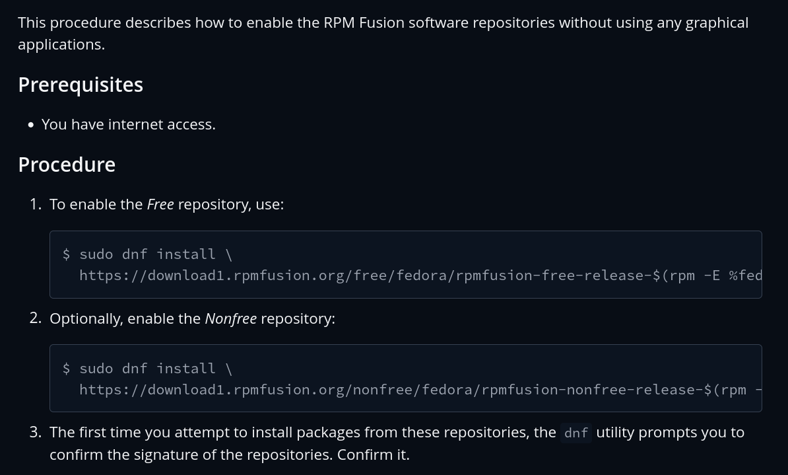This screenshot has width=788, height=475.
Task: Click the word "applications." ending the intro
Action: [x=61, y=45]
